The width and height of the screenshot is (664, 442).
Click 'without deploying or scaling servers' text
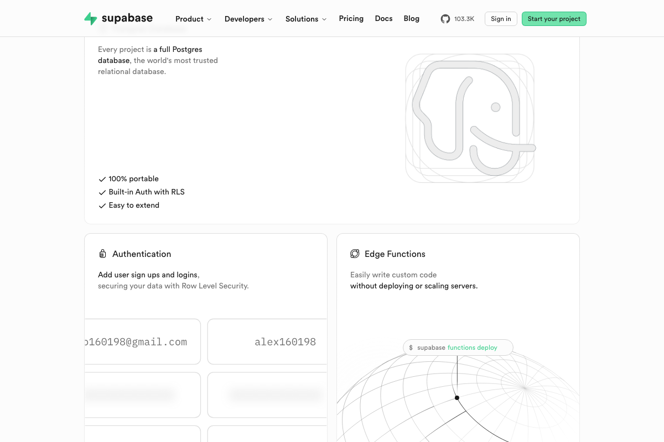(413, 286)
